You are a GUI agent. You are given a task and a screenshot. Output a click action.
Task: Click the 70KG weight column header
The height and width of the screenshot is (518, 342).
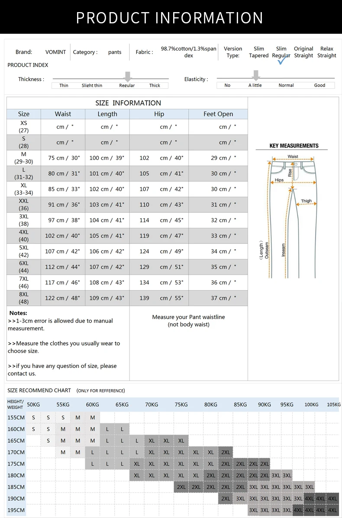click(152, 405)
